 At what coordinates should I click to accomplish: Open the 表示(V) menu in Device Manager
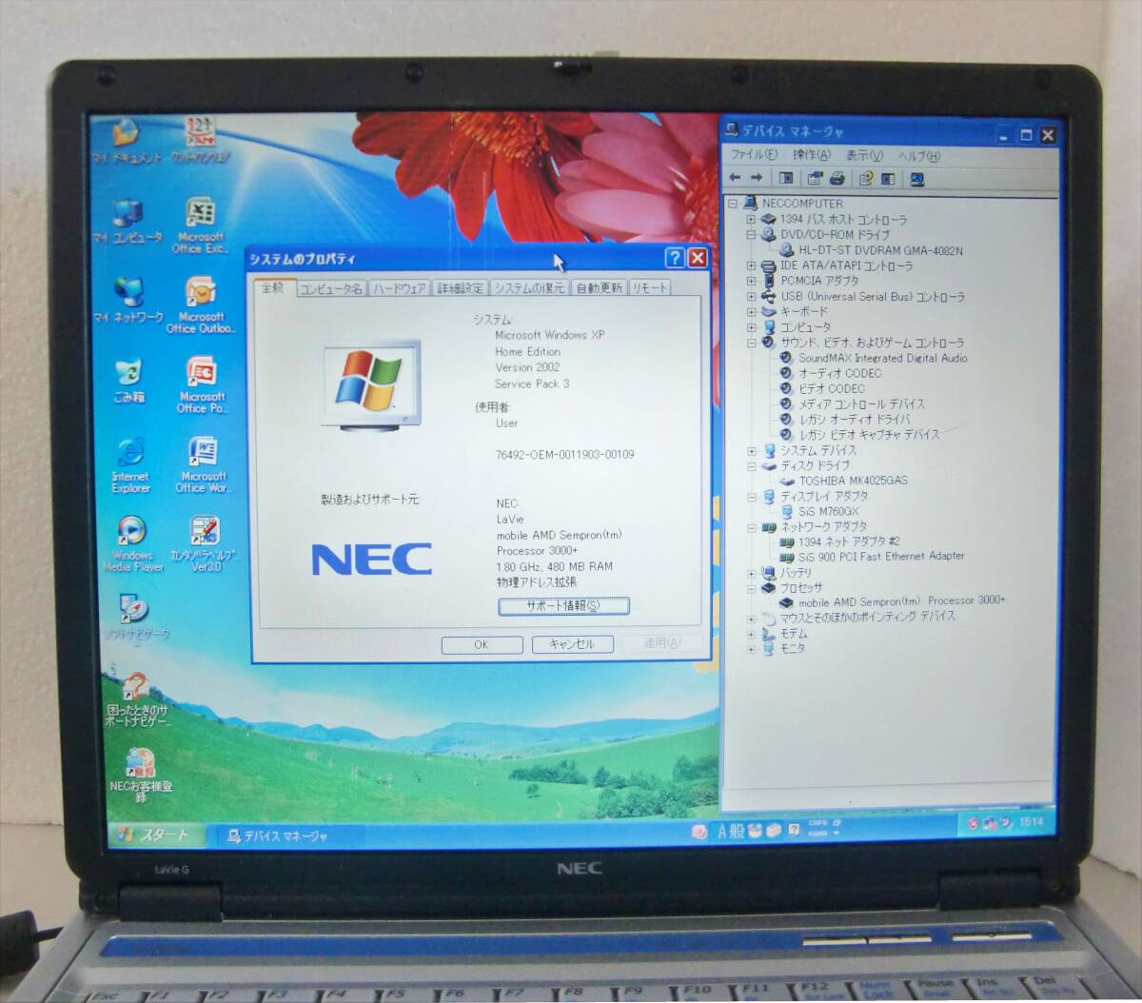pyautogui.click(x=864, y=155)
